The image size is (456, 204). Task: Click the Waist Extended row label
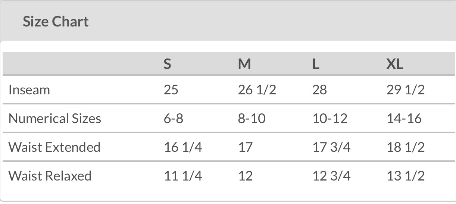[x=54, y=147]
